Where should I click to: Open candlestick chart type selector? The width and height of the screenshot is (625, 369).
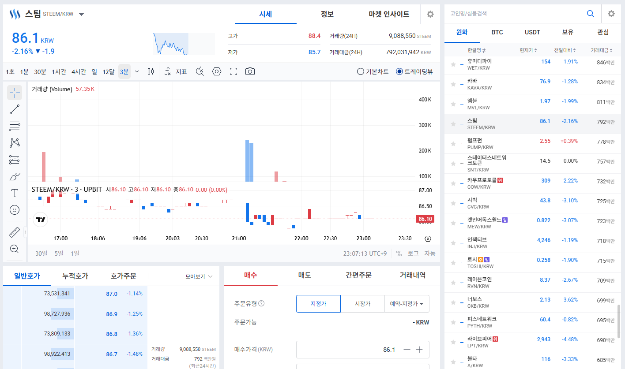coord(151,71)
